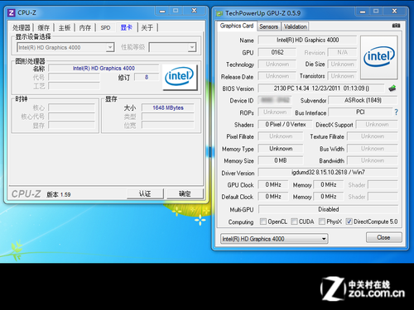Click the GPU Clock 0 MHz field
The image size is (414, 310).
[273, 184]
